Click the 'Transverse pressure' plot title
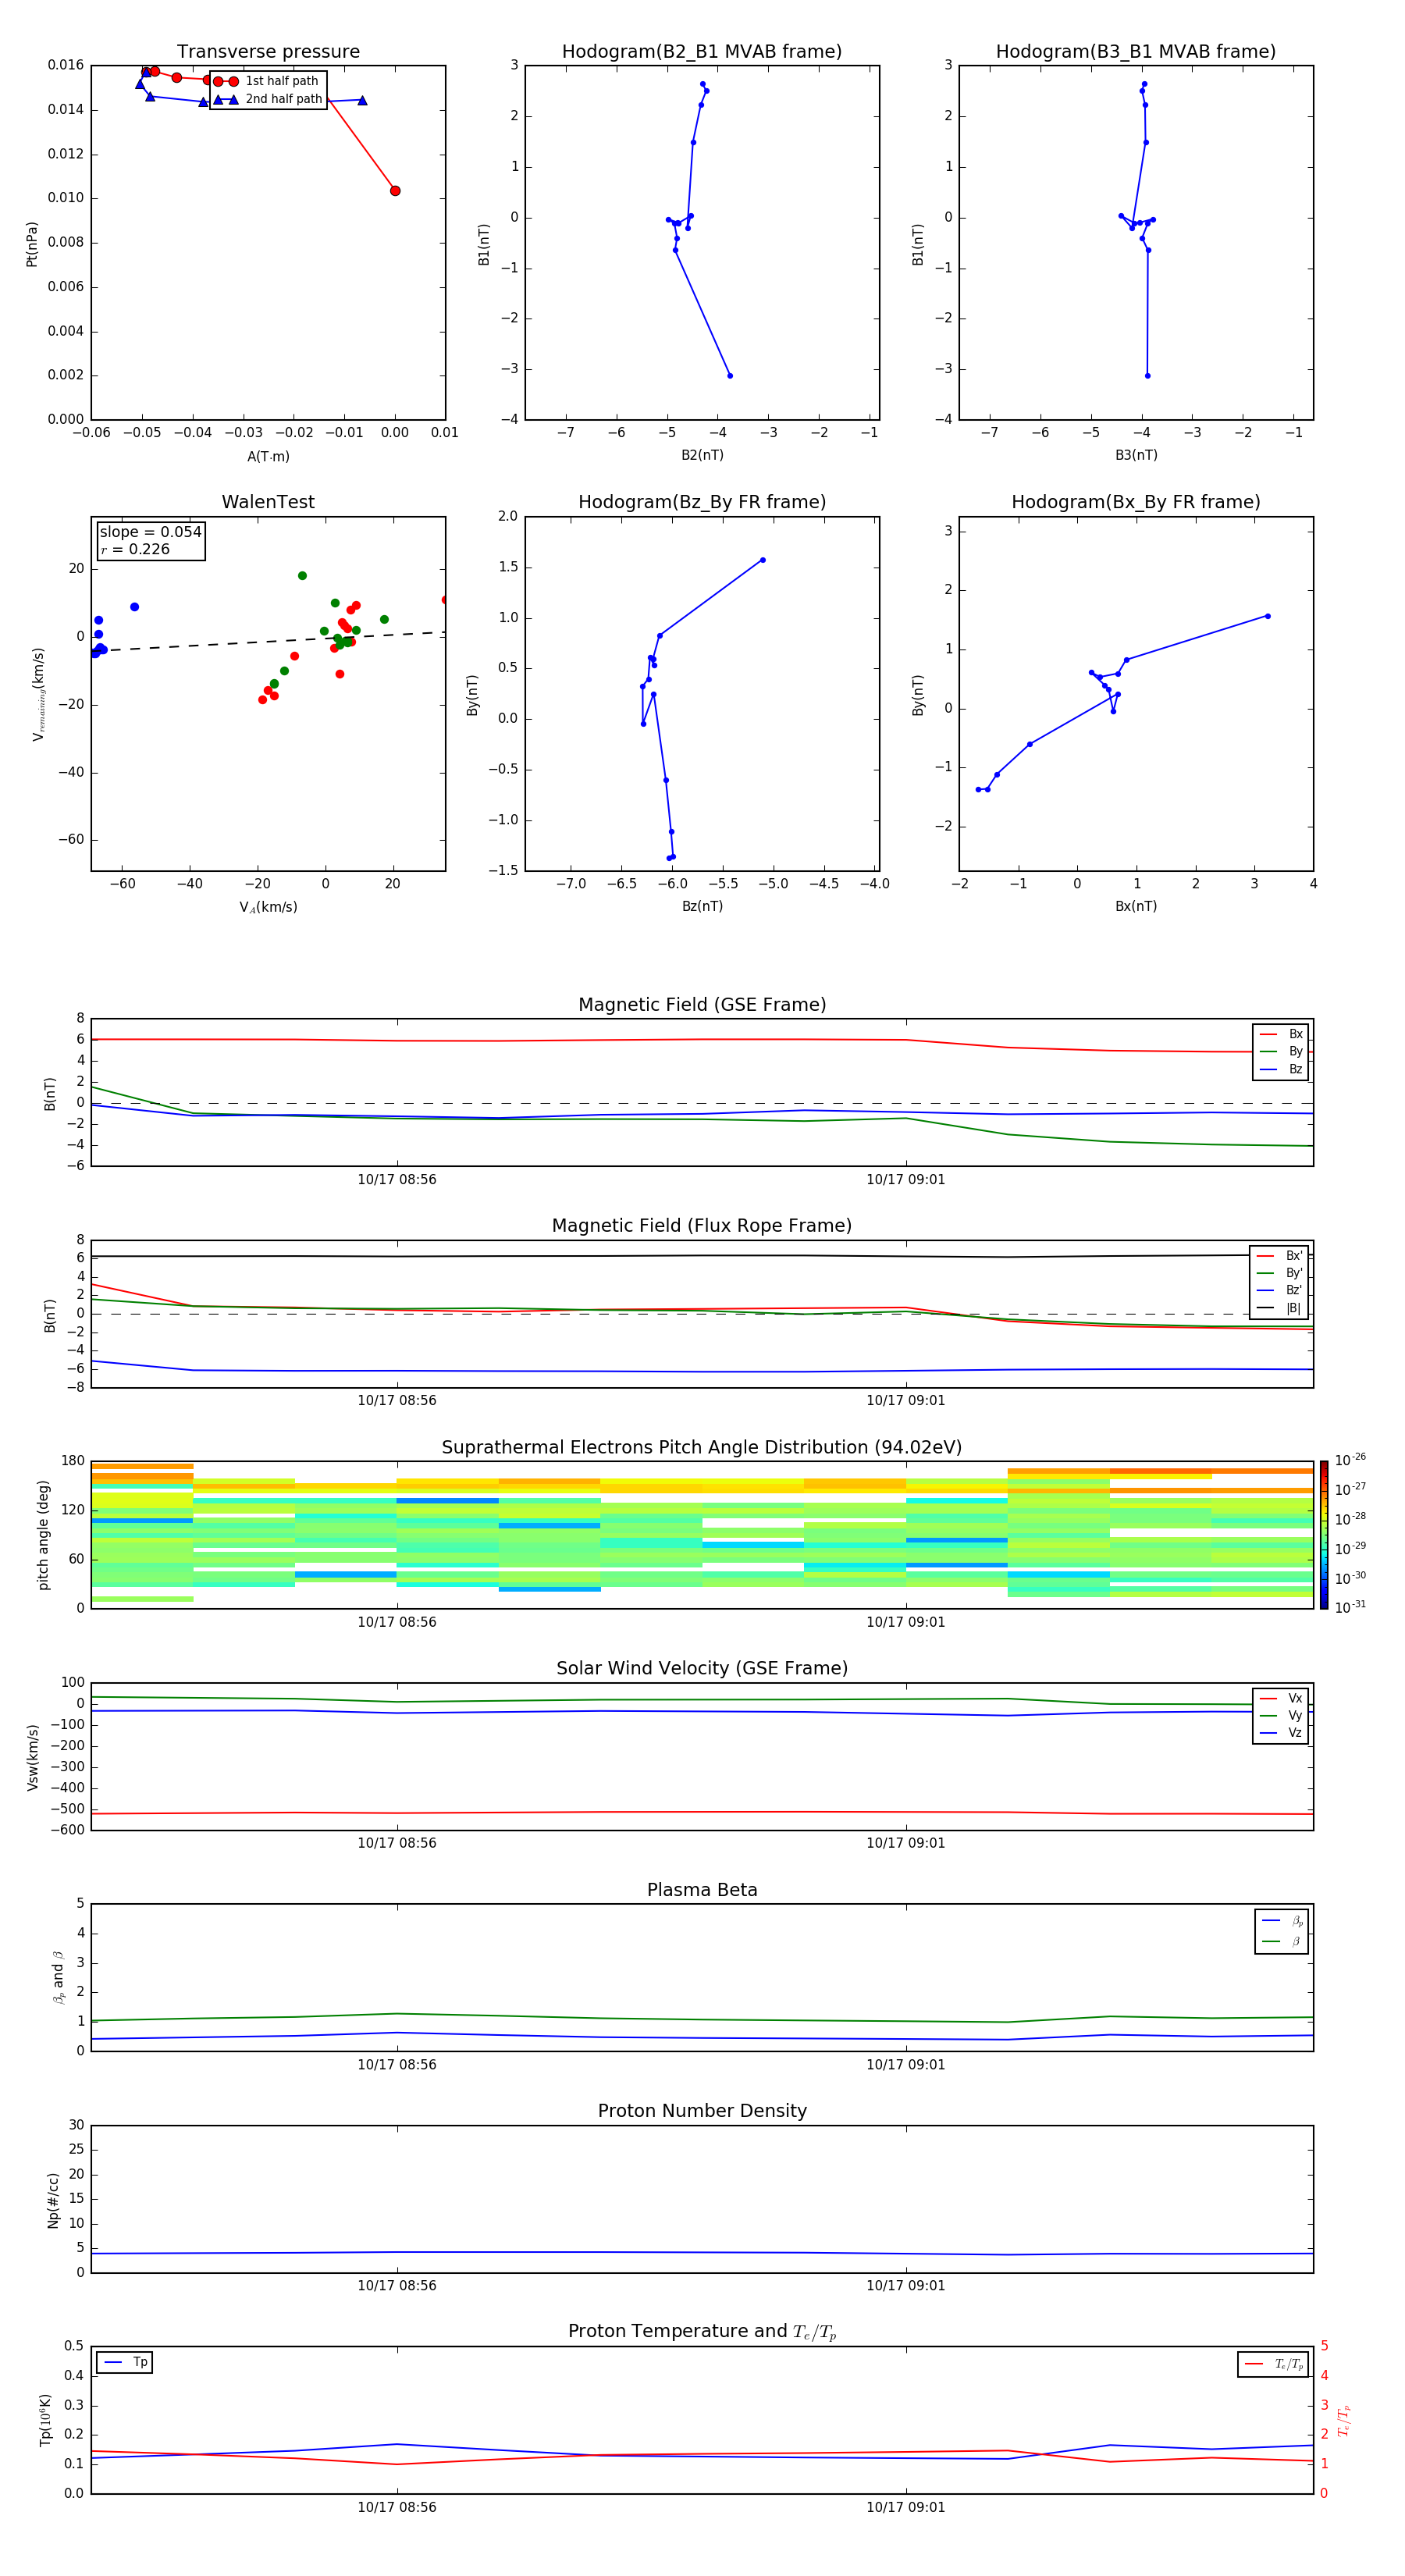The image size is (1405, 2576). pyautogui.click(x=268, y=51)
